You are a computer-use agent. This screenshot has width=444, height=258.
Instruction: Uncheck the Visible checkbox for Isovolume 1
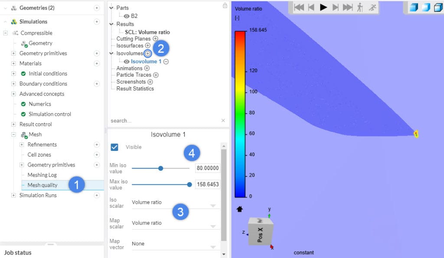[115, 146]
